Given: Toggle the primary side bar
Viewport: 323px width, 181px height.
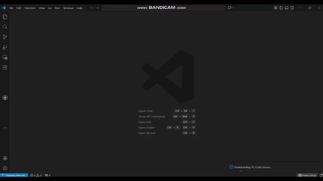Looking at the screenshot, I should coord(281,8).
